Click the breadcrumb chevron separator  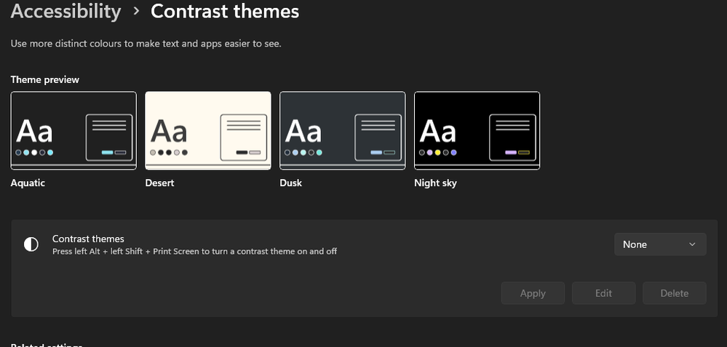pos(136,11)
